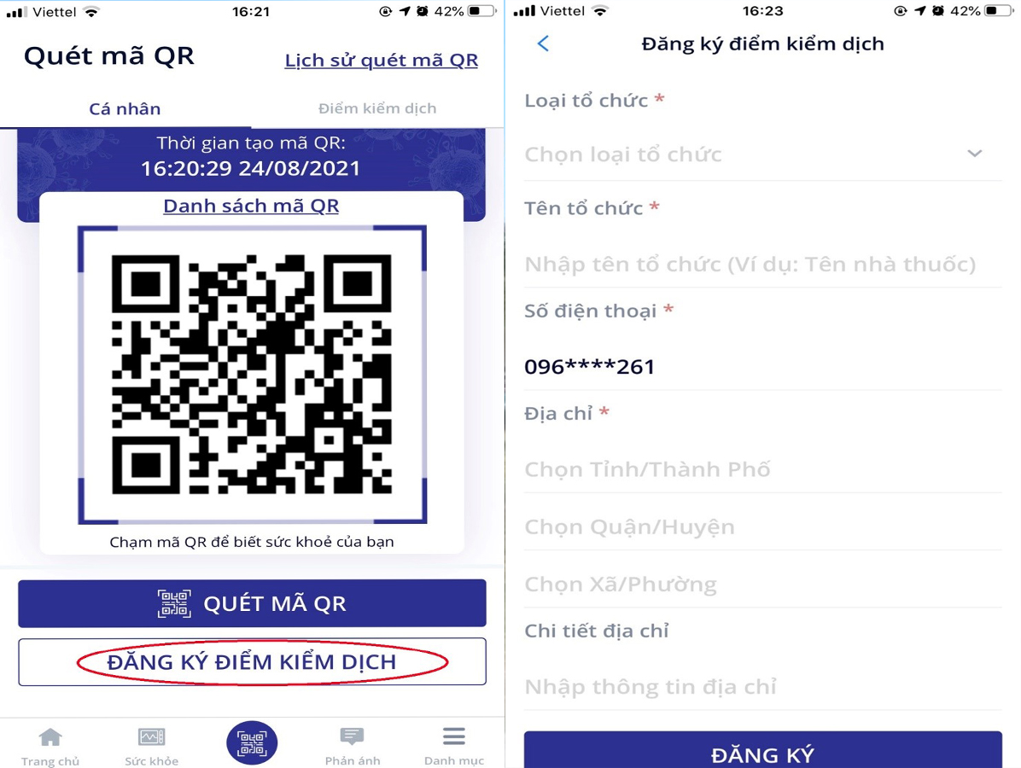Click the ĐĂNG KÝ ĐIỂM KIỂM DỊCH button

[x=252, y=662]
